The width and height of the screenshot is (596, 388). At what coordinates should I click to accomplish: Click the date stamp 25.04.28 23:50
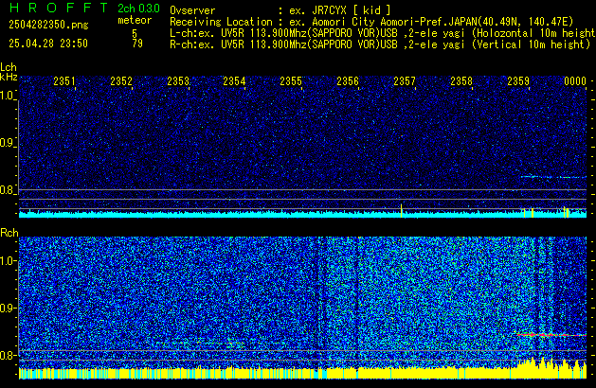(x=48, y=44)
